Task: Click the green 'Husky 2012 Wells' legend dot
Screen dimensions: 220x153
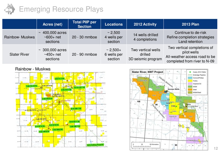Action: coord(190,72)
